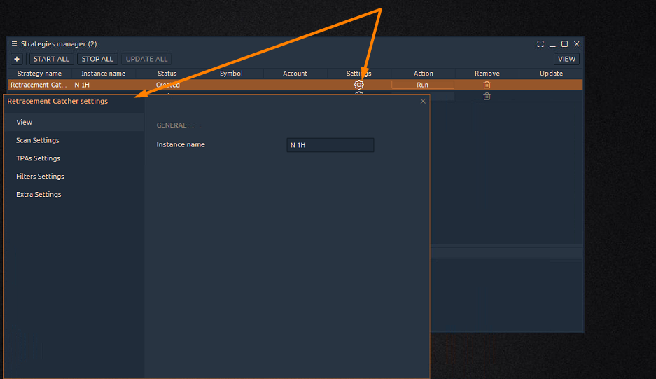Select the View settings tab
656x379 pixels.
[x=25, y=123]
